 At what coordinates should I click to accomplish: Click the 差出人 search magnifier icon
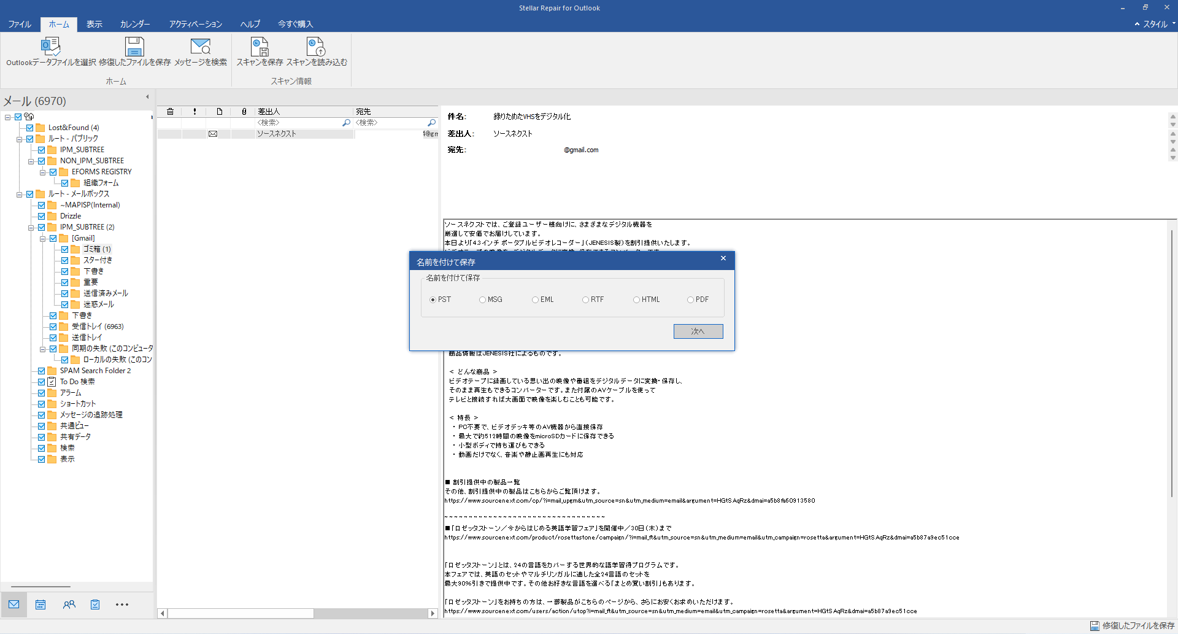[345, 123]
